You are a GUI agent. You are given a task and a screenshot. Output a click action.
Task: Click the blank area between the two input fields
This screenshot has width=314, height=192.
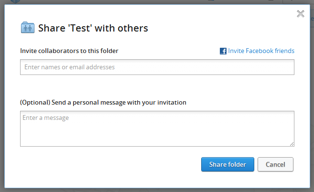[157, 87]
